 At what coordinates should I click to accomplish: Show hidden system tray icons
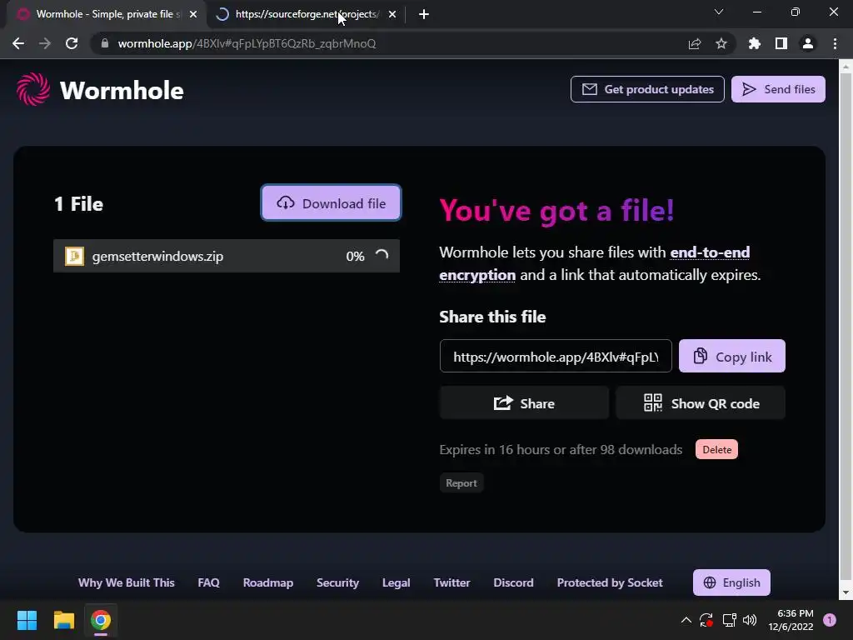pyautogui.click(x=686, y=620)
